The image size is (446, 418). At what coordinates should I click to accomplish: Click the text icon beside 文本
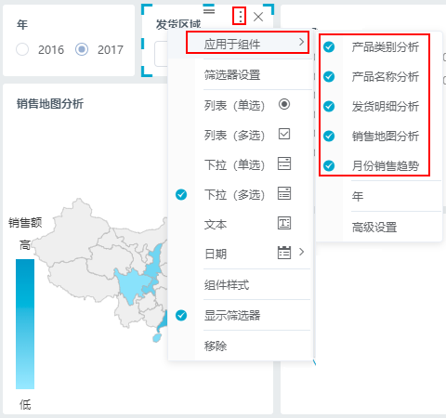pos(284,223)
